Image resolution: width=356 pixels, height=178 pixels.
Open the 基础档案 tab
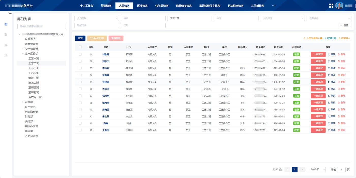point(106,6)
